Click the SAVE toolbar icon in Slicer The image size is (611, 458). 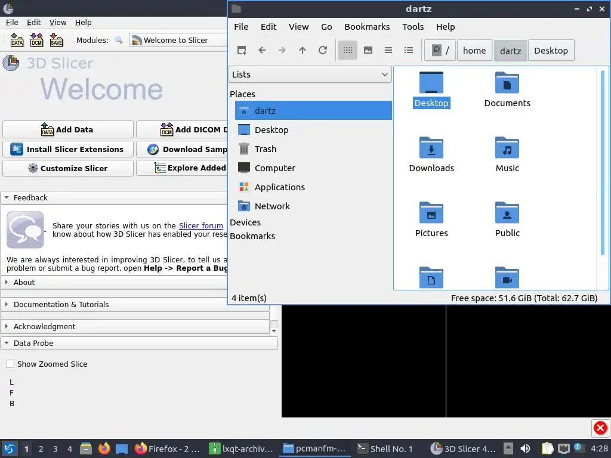56,40
